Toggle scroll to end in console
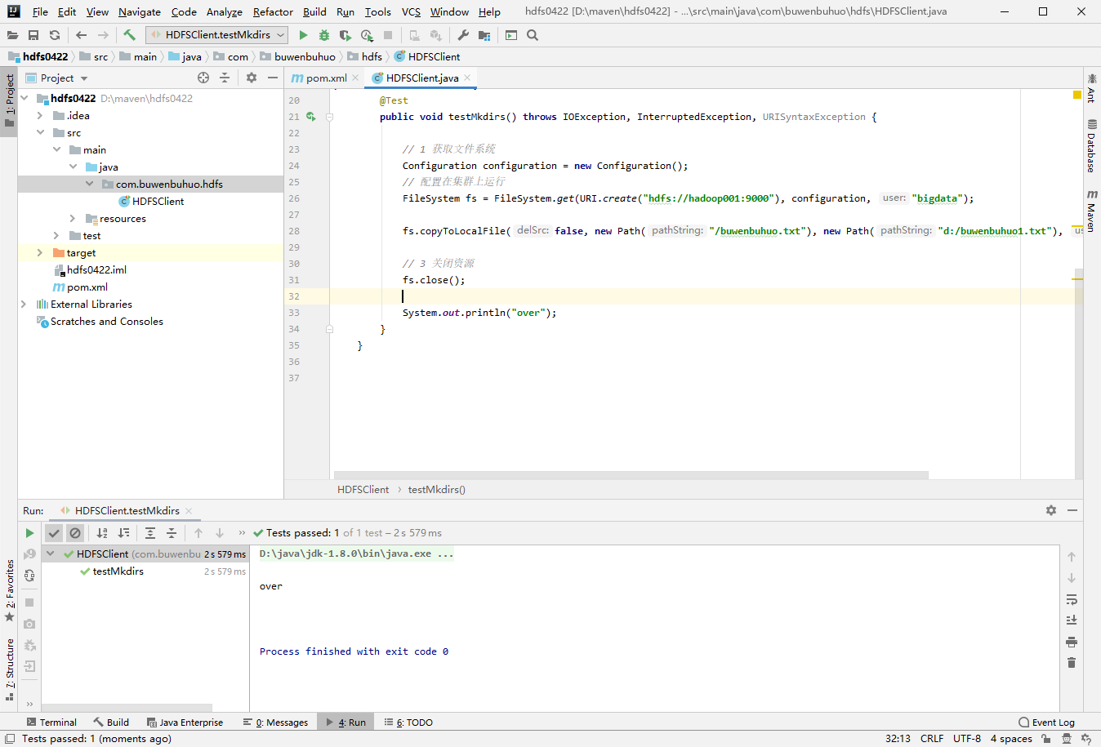 (x=1072, y=620)
